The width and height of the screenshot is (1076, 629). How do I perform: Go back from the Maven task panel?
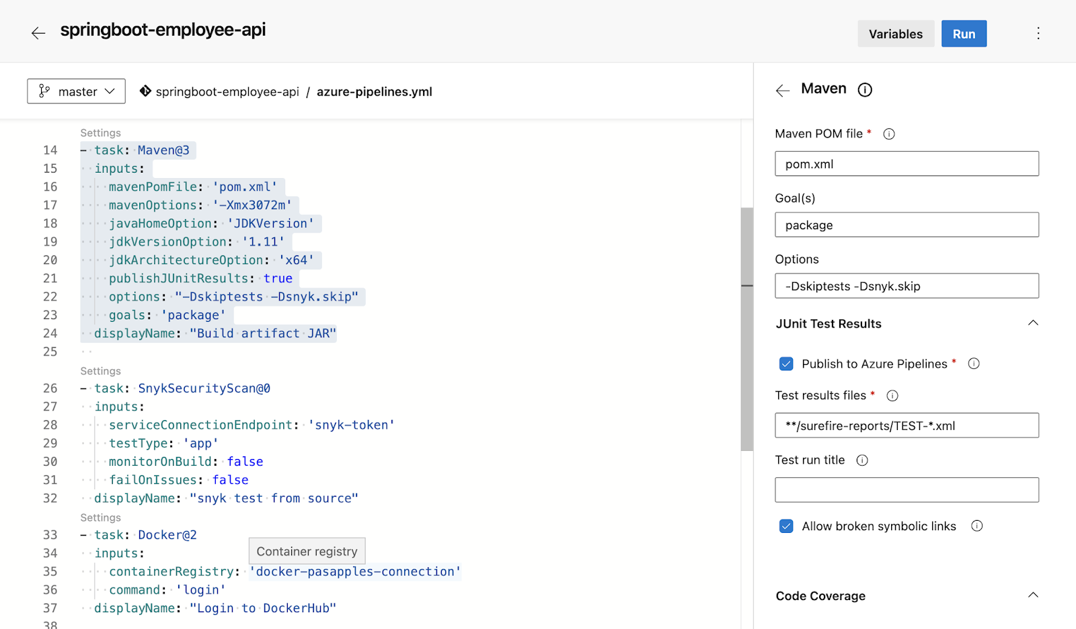[783, 91]
